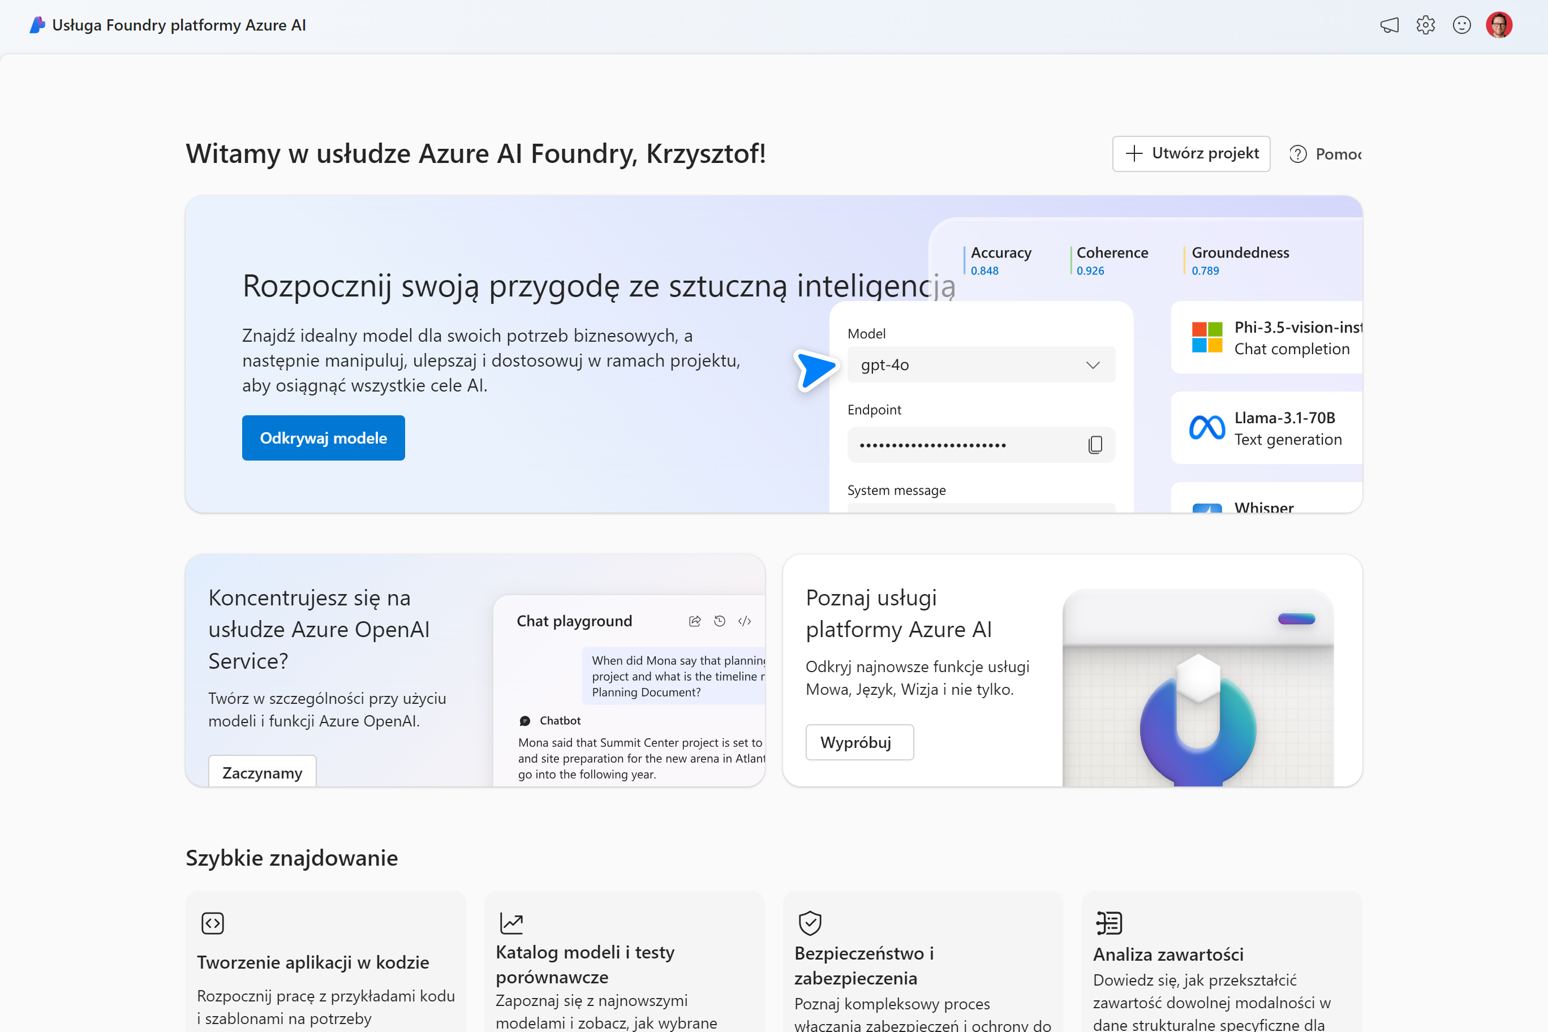Screen dimensions: 1548x1032
Task: Click the Rozpocznij swoją przygodę headline
Action: pos(599,286)
